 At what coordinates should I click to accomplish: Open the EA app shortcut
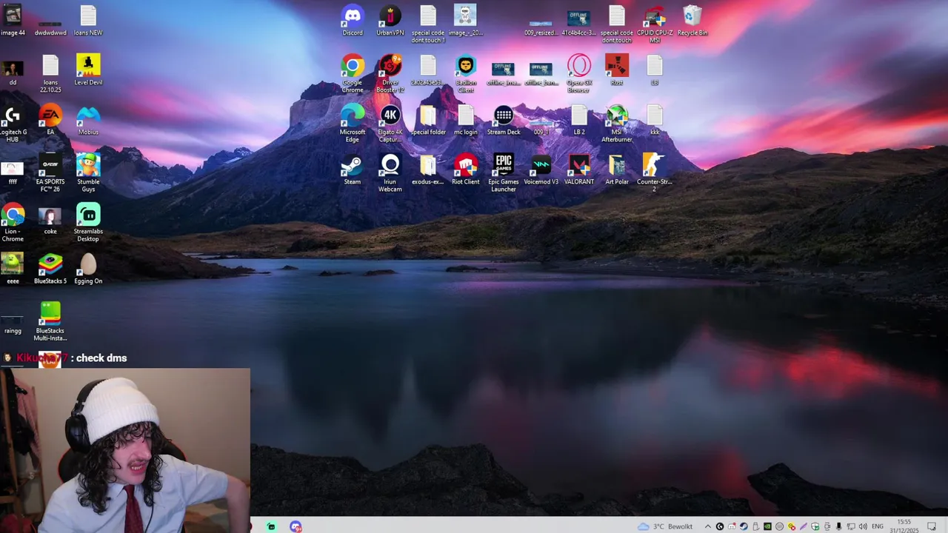[50, 119]
